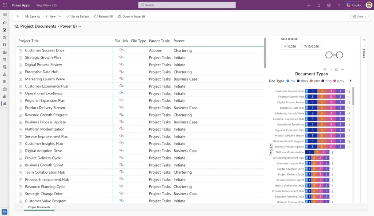Open the Copilot button

354,5
